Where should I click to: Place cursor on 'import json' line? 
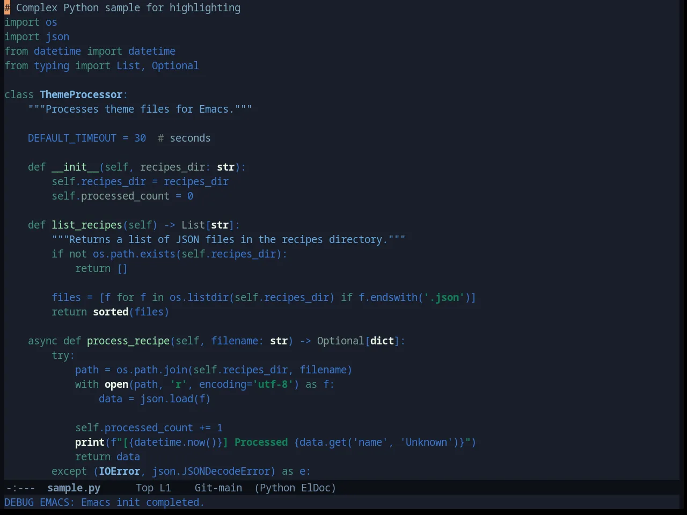[36, 36]
